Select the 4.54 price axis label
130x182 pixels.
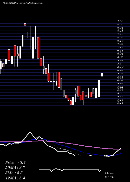120,28
